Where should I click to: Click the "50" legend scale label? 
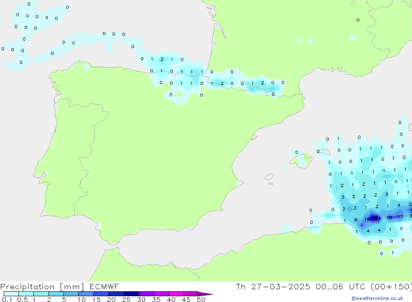pyautogui.click(x=201, y=300)
